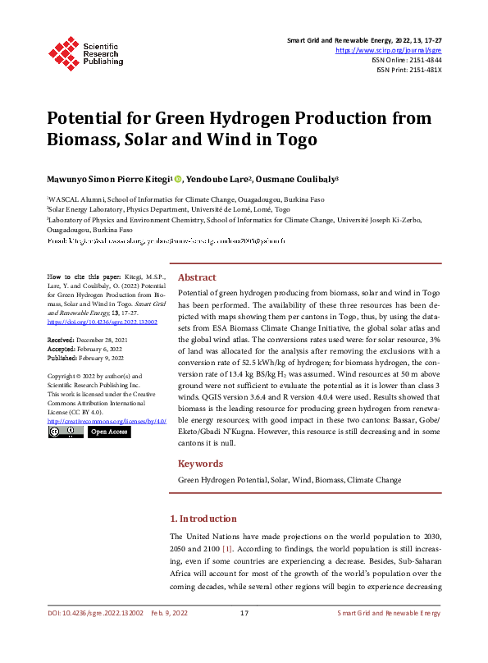Click 'Published: February 9, 2022' line
Viewport: 488px width, 663px height.
85,358
